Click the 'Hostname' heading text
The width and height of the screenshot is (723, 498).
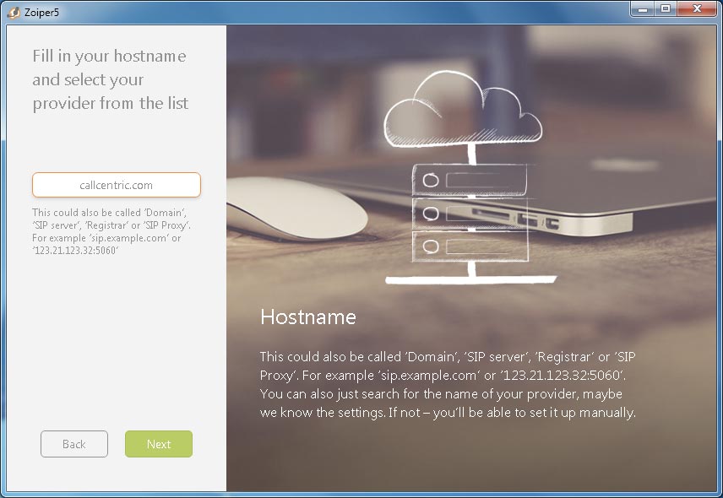click(308, 317)
